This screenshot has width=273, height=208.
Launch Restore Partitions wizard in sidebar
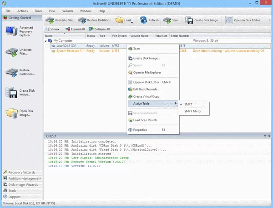[x=20, y=72]
